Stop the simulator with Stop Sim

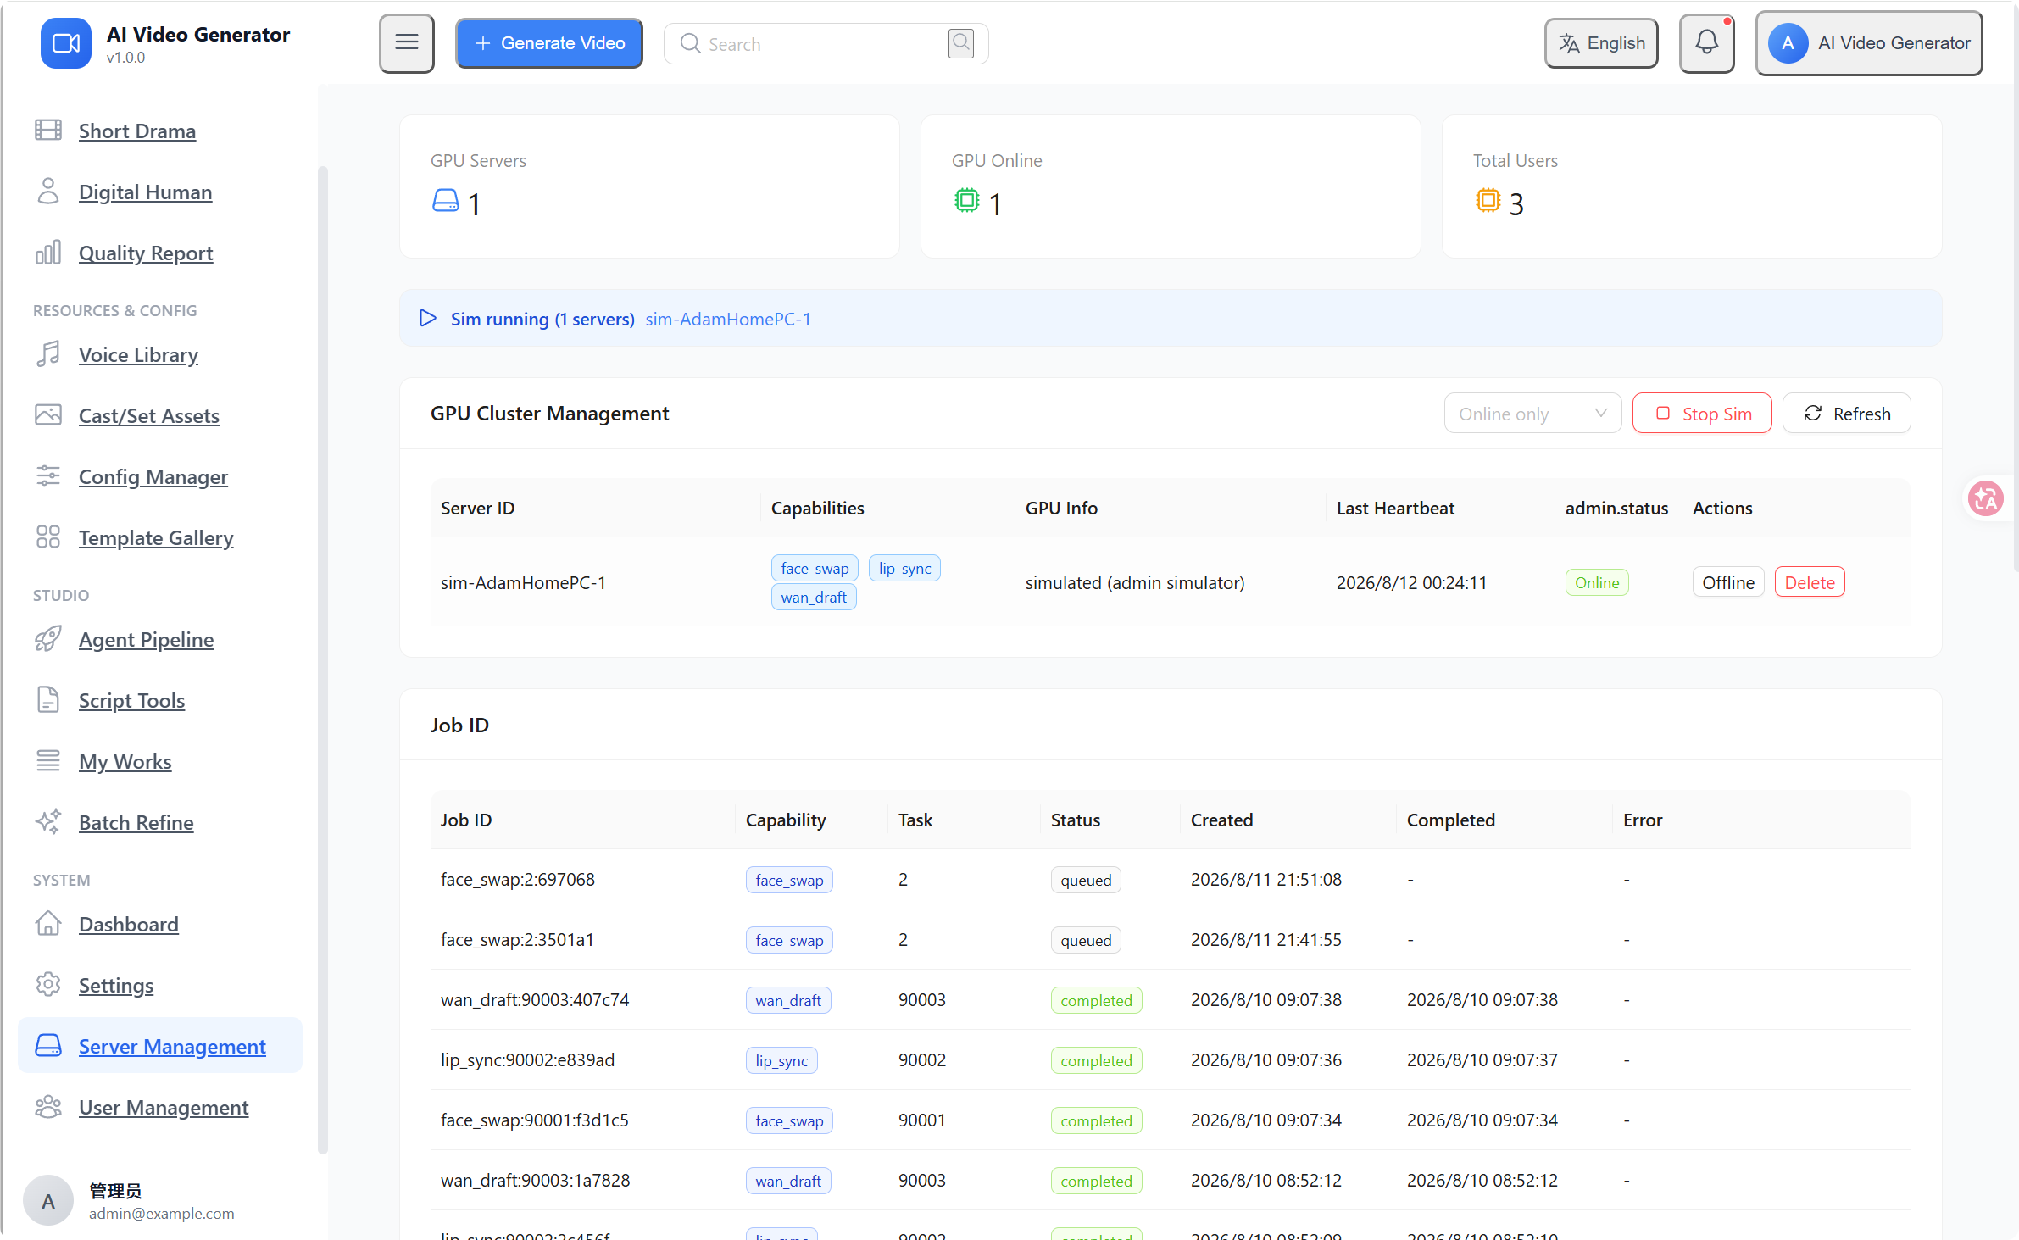click(1702, 414)
